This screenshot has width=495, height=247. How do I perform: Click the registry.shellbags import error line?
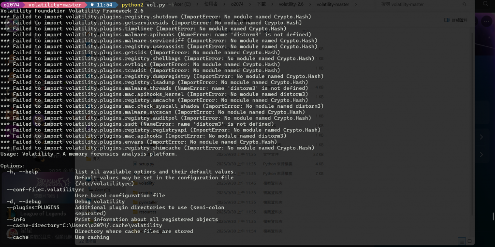[157, 58]
